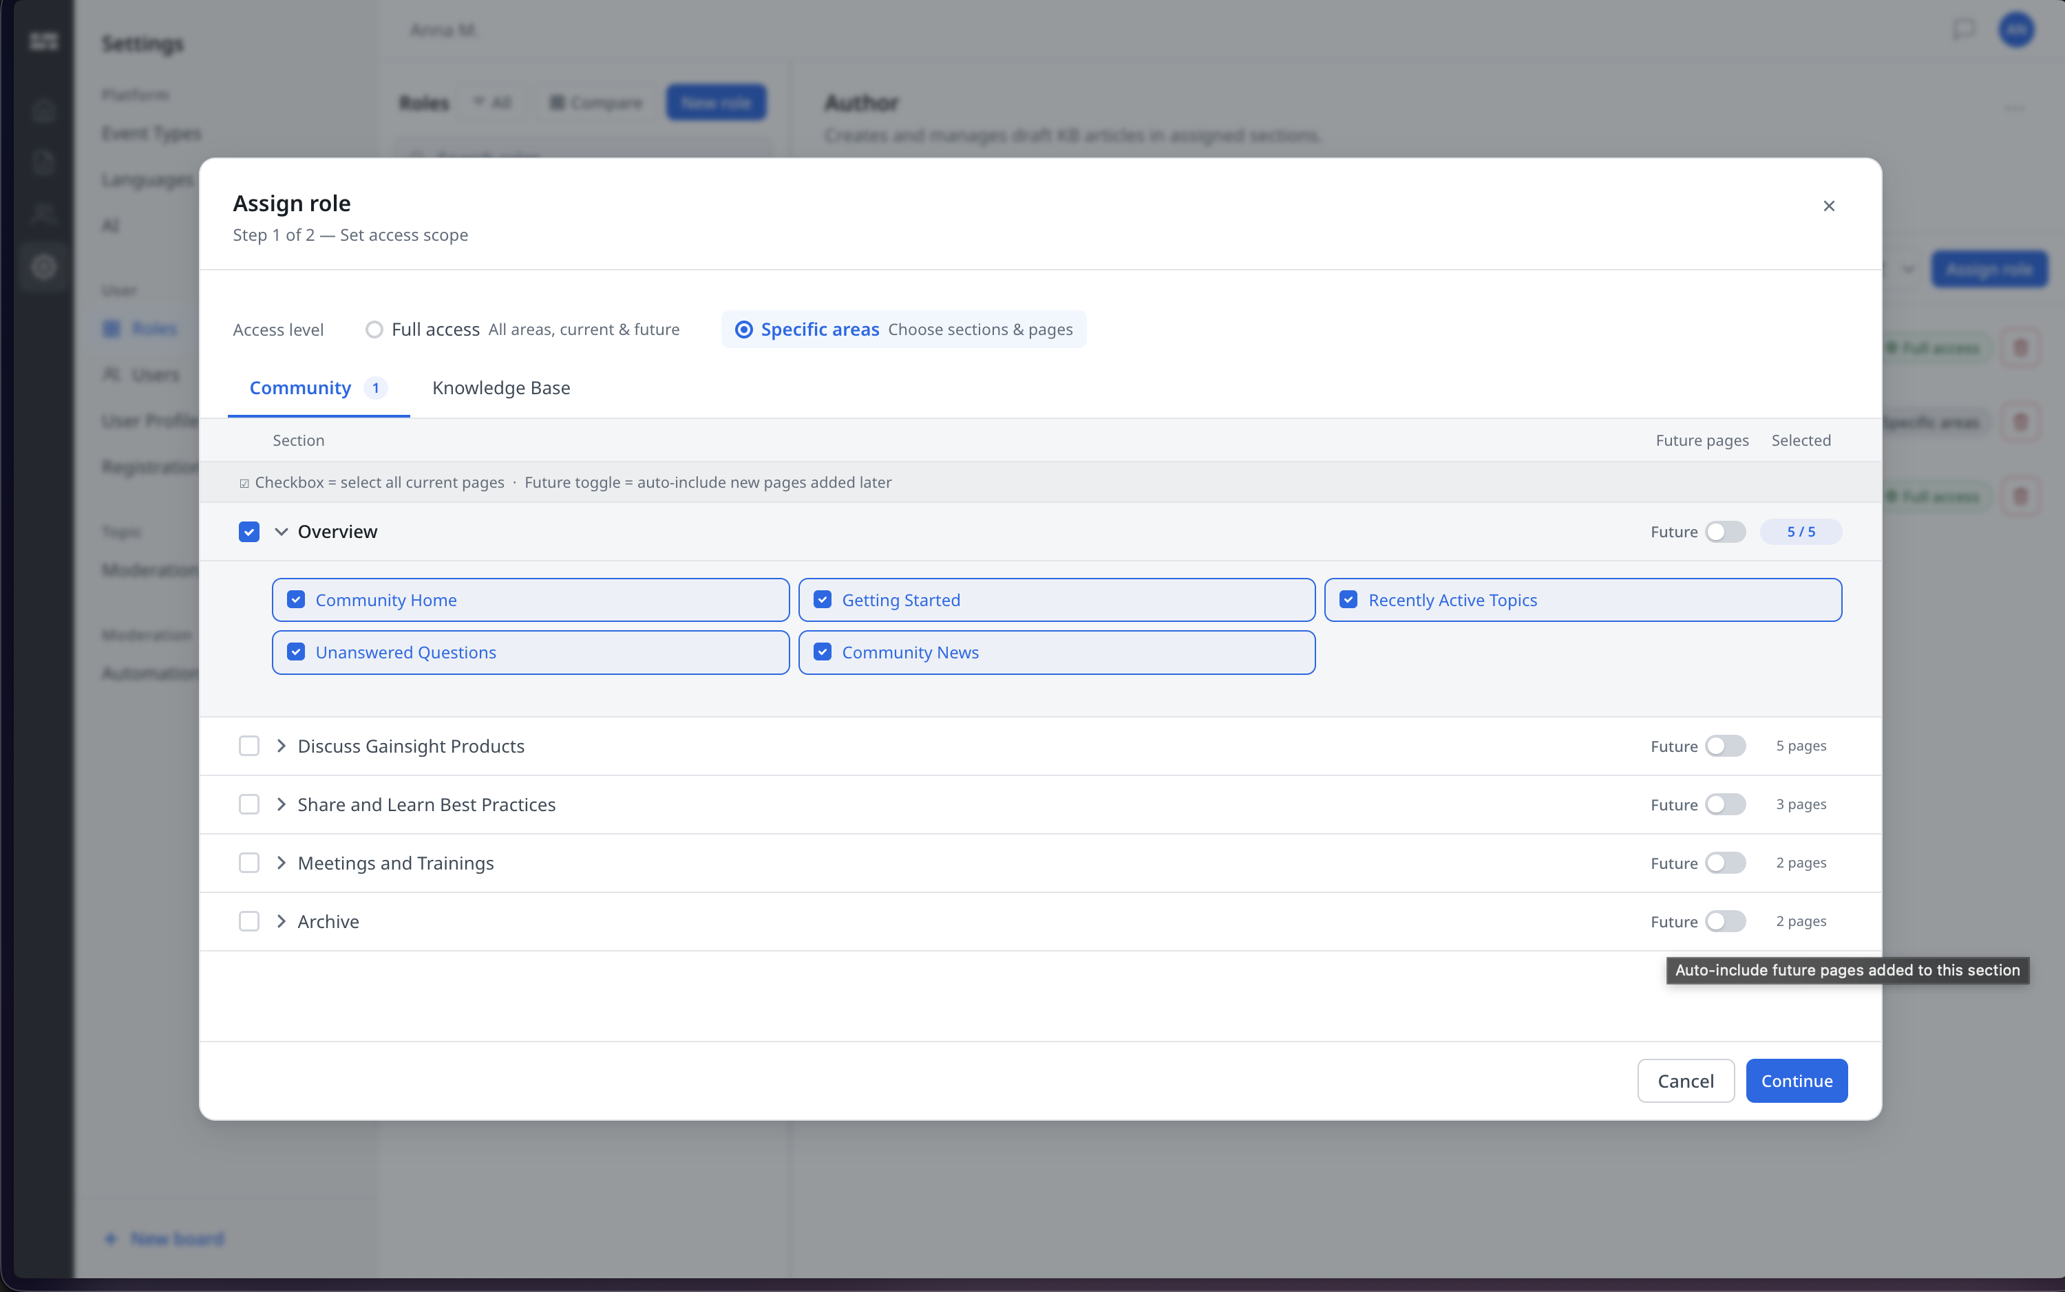The height and width of the screenshot is (1292, 2065).
Task: Check the Meetings and Trainings checkbox
Action: point(248,863)
